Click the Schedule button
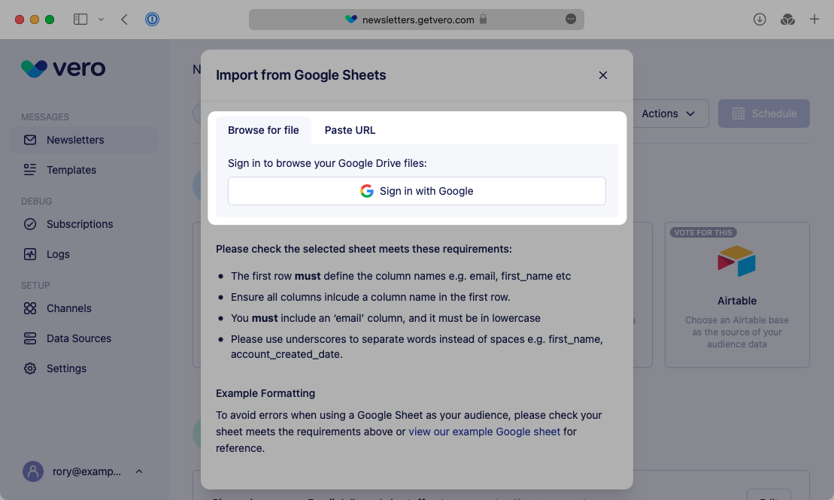This screenshot has width=834, height=500. [764, 114]
